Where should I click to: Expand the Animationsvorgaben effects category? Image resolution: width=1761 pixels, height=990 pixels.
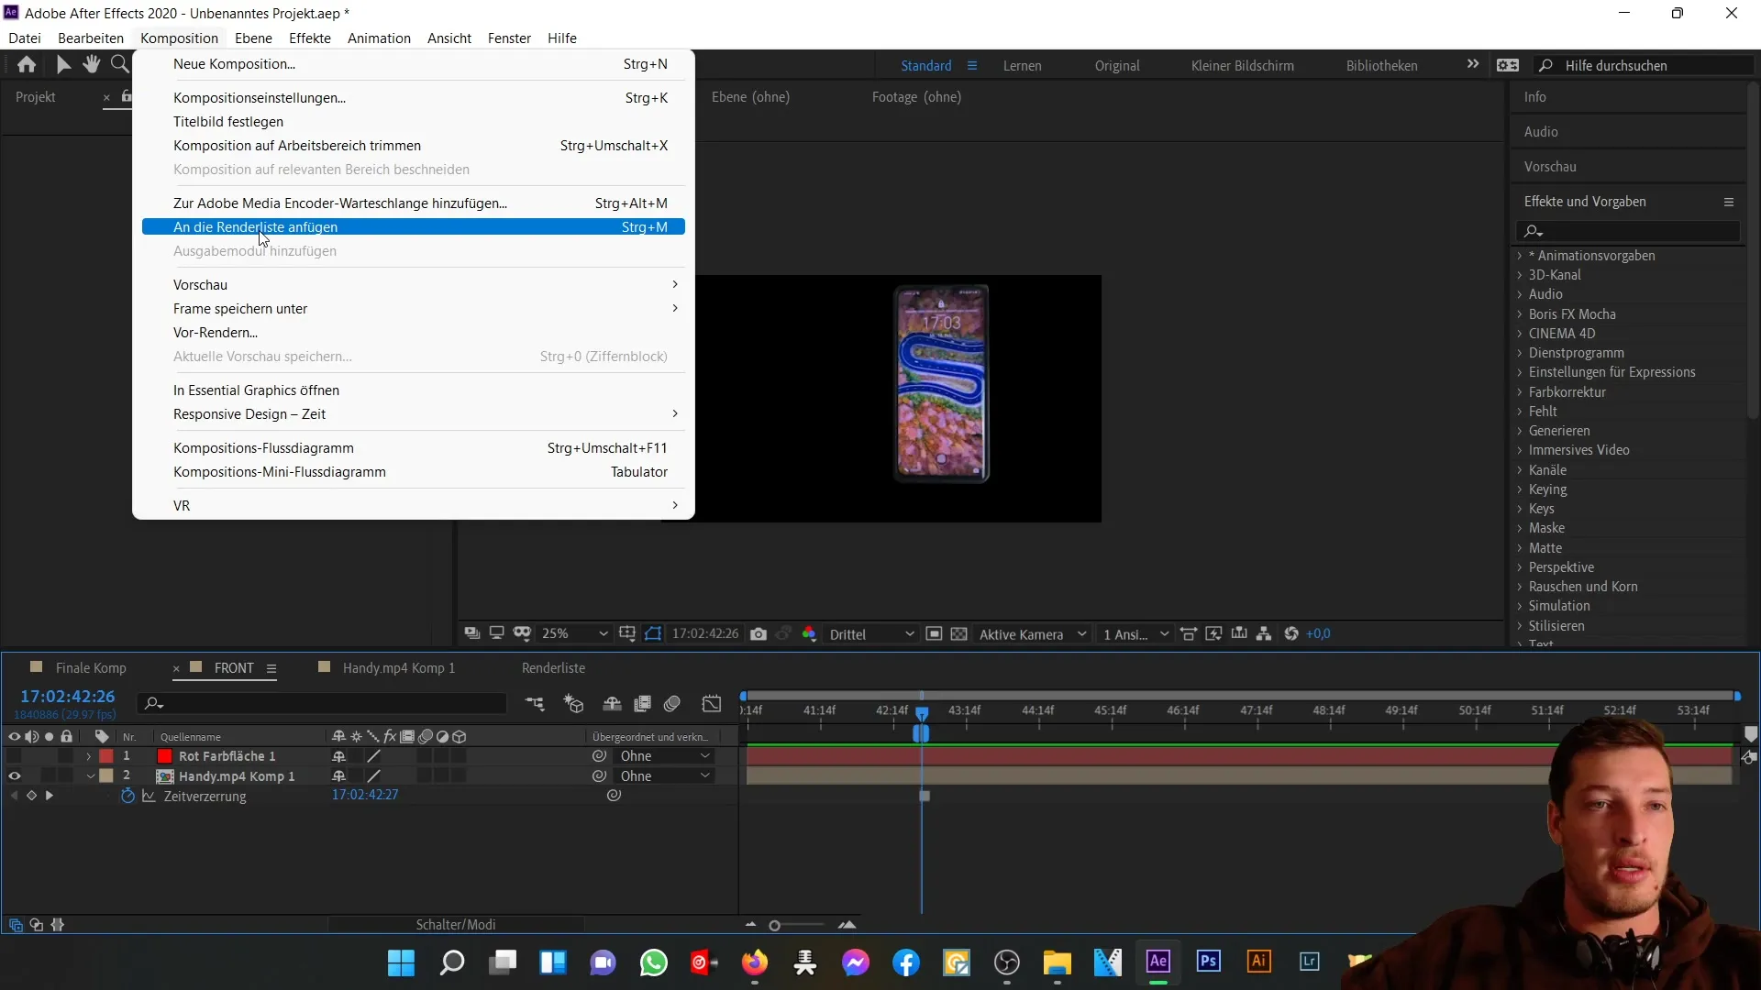pos(1520,256)
